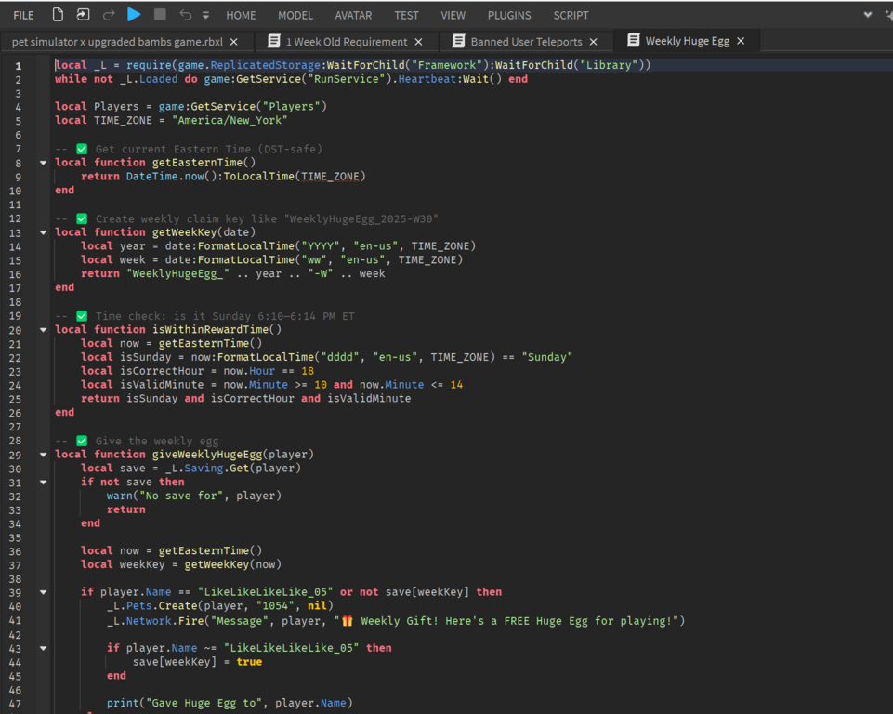Click the New file icon
The width and height of the screenshot is (893, 714).
[58, 15]
